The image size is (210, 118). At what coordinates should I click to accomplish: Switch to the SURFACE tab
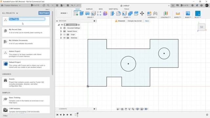[x=89, y=9]
